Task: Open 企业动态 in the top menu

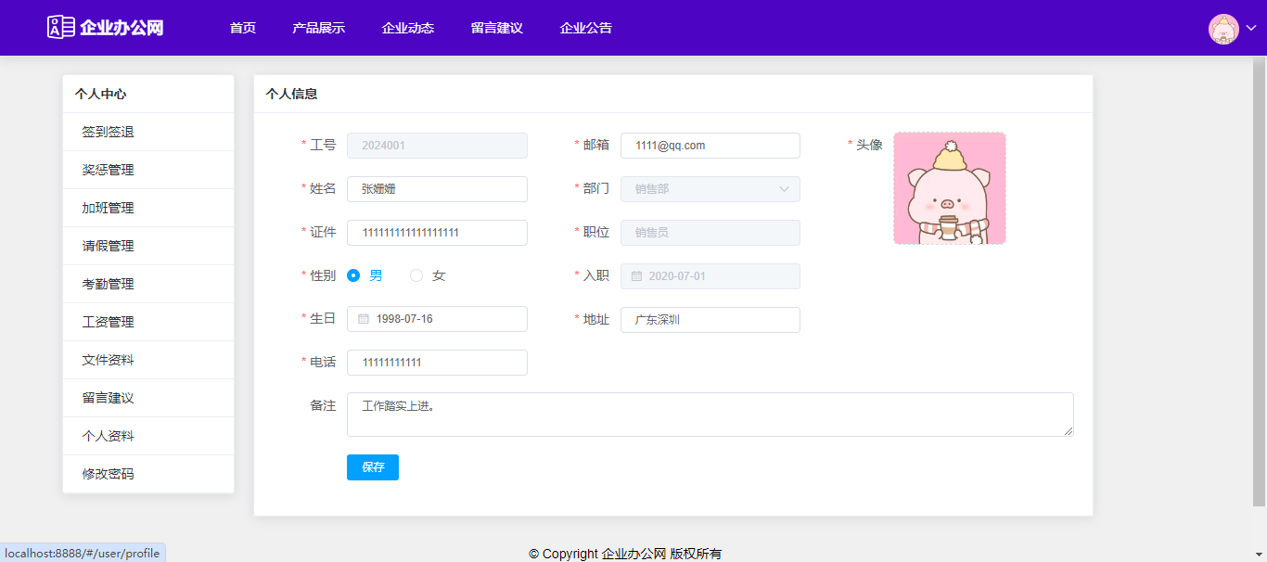Action: tap(407, 28)
